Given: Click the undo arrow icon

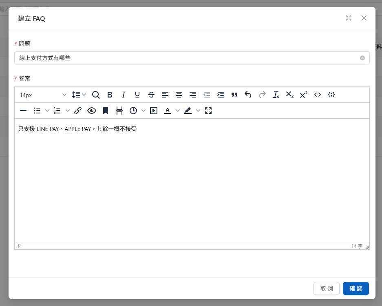Looking at the screenshot, I should click(248, 95).
